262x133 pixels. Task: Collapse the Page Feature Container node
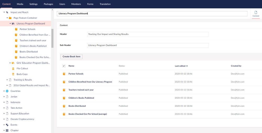[x=7, y=18]
